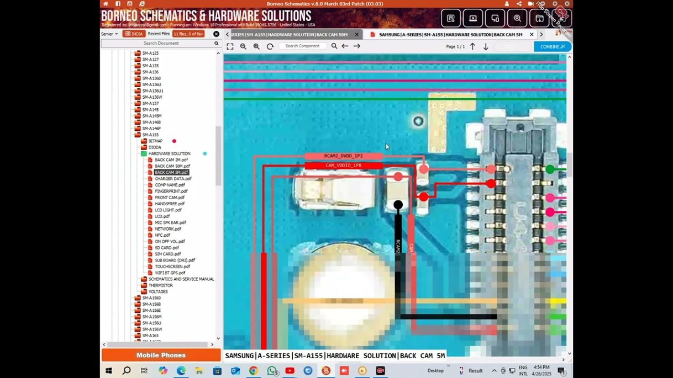
Task: Rotate the schematic page with the rotate icon
Action: click(270, 46)
